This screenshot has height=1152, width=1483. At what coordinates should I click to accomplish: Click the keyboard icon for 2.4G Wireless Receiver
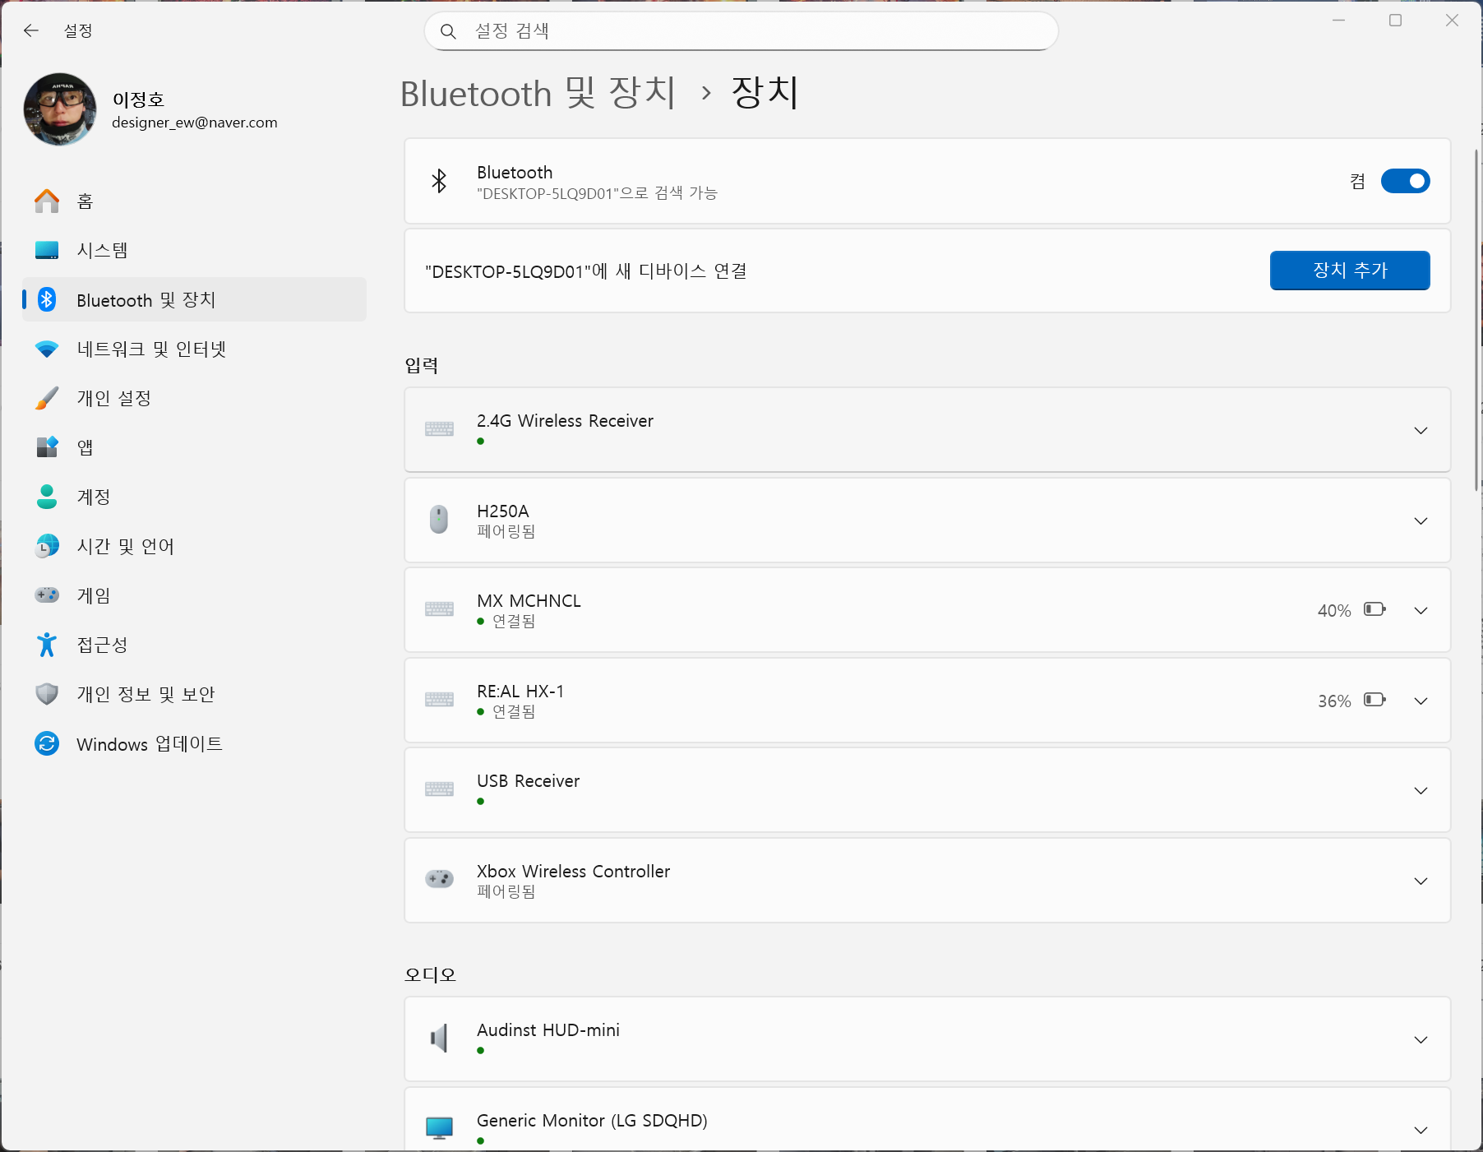[x=439, y=429]
